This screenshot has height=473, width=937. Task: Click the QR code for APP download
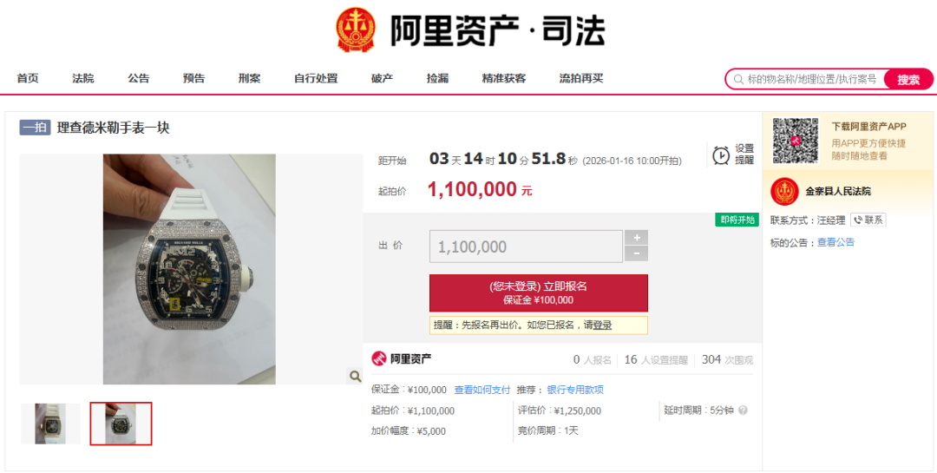[x=796, y=141]
